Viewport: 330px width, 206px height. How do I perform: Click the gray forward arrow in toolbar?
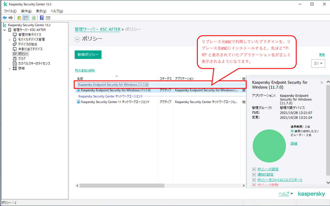[x=10, y=18]
